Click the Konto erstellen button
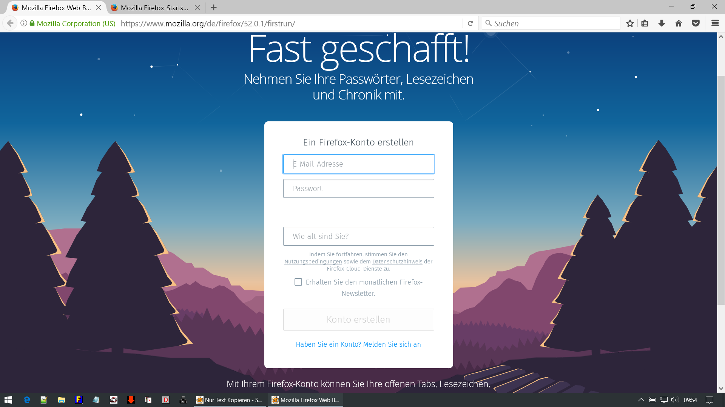The height and width of the screenshot is (407, 725). click(358, 320)
